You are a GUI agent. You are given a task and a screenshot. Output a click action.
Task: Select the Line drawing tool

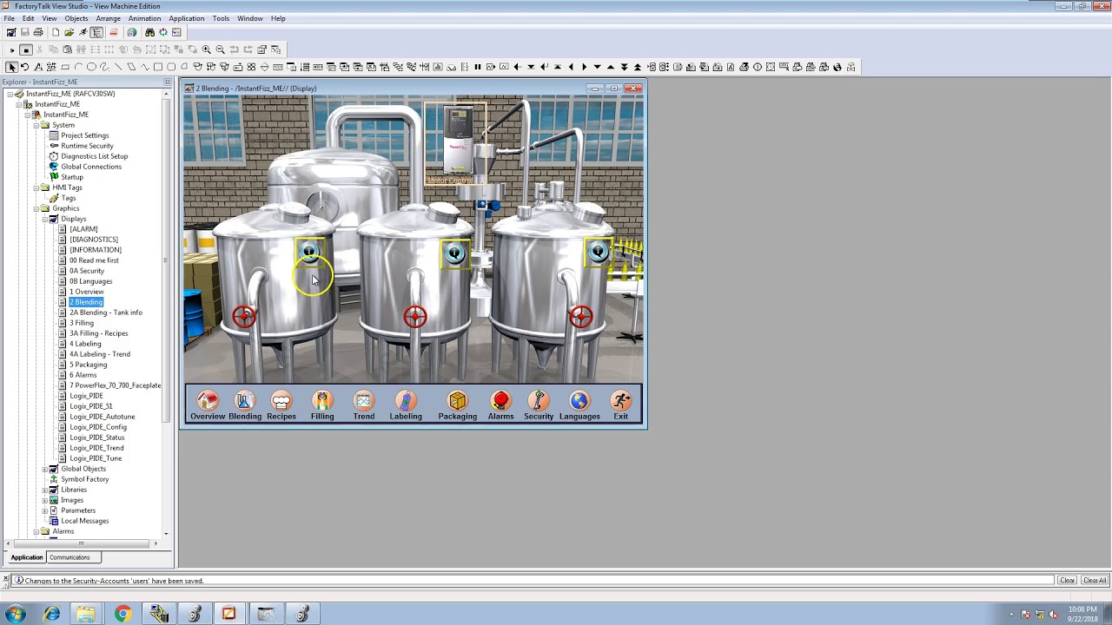tap(118, 67)
